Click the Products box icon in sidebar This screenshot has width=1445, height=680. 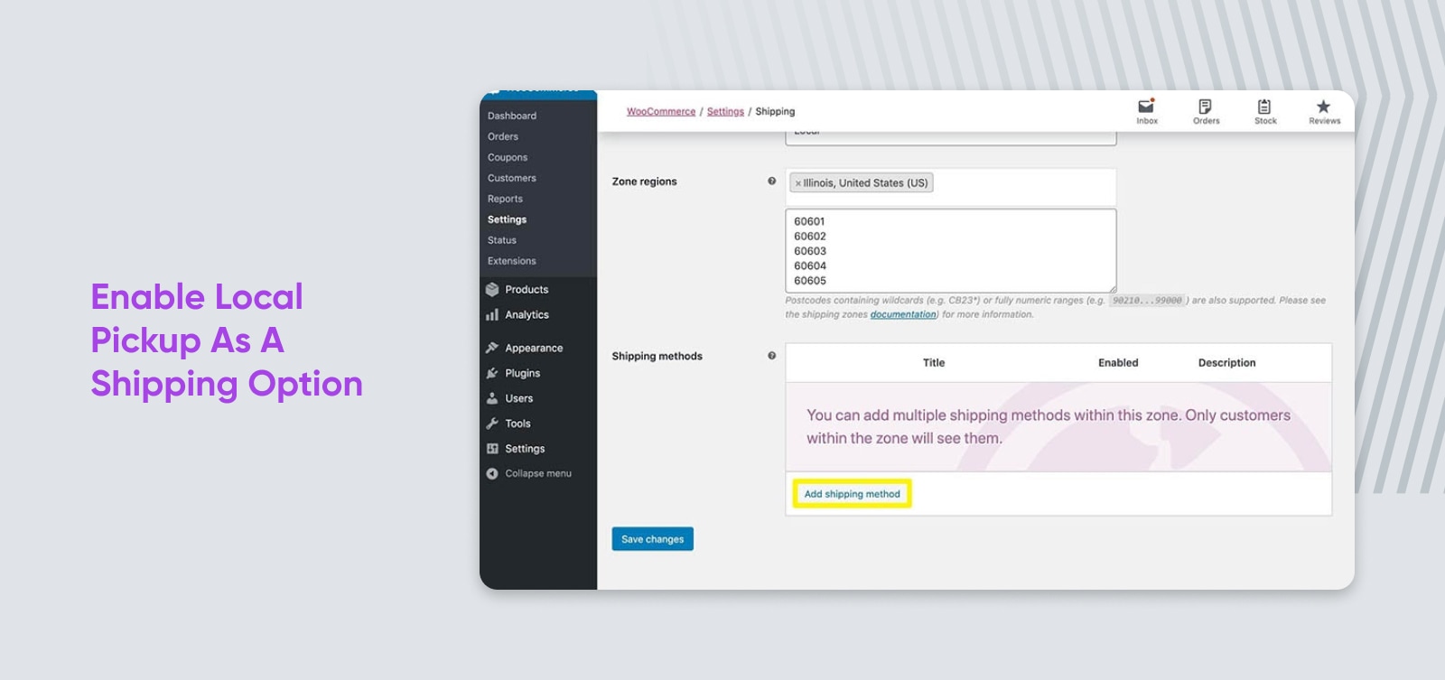pyautogui.click(x=492, y=290)
